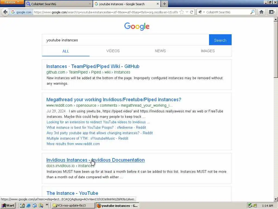Click the blue Search button
Image resolution: width=278 pixels, height=209 pixels.
tap(220, 40)
